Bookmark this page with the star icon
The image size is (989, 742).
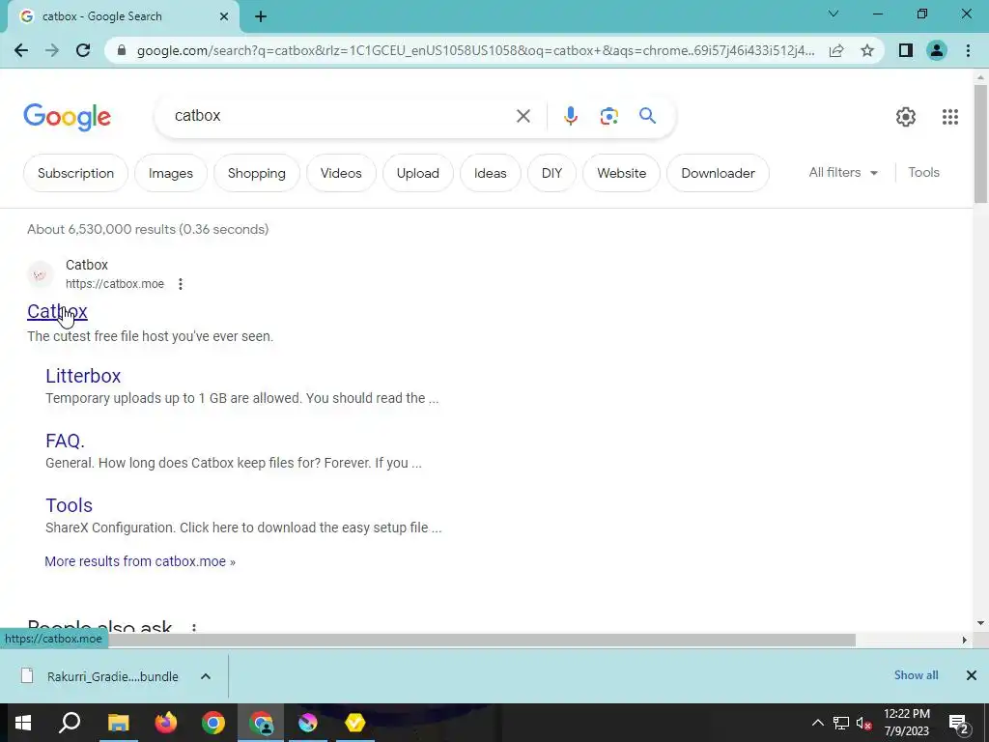coord(867,50)
